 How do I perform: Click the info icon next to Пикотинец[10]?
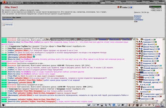pyautogui.click(x=159, y=80)
